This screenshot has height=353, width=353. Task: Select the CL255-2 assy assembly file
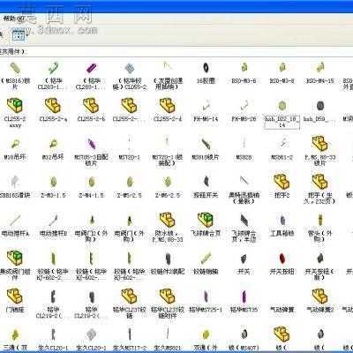click(x=15, y=106)
